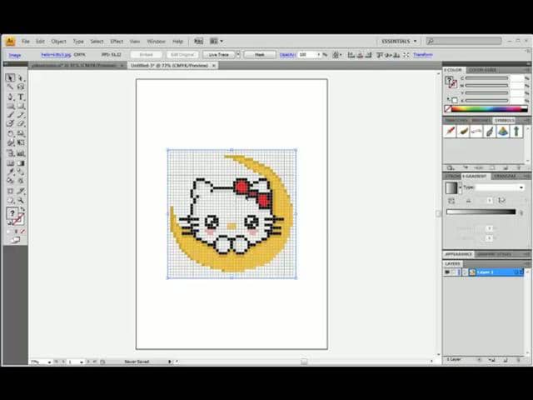Click the Embed button
This screenshot has height=400, width=533.
coord(147,54)
